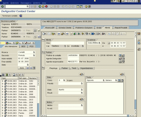Click the red Cancel icon in the toolbar
The height and width of the screenshot is (117, 141).
[x=46, y=7]
